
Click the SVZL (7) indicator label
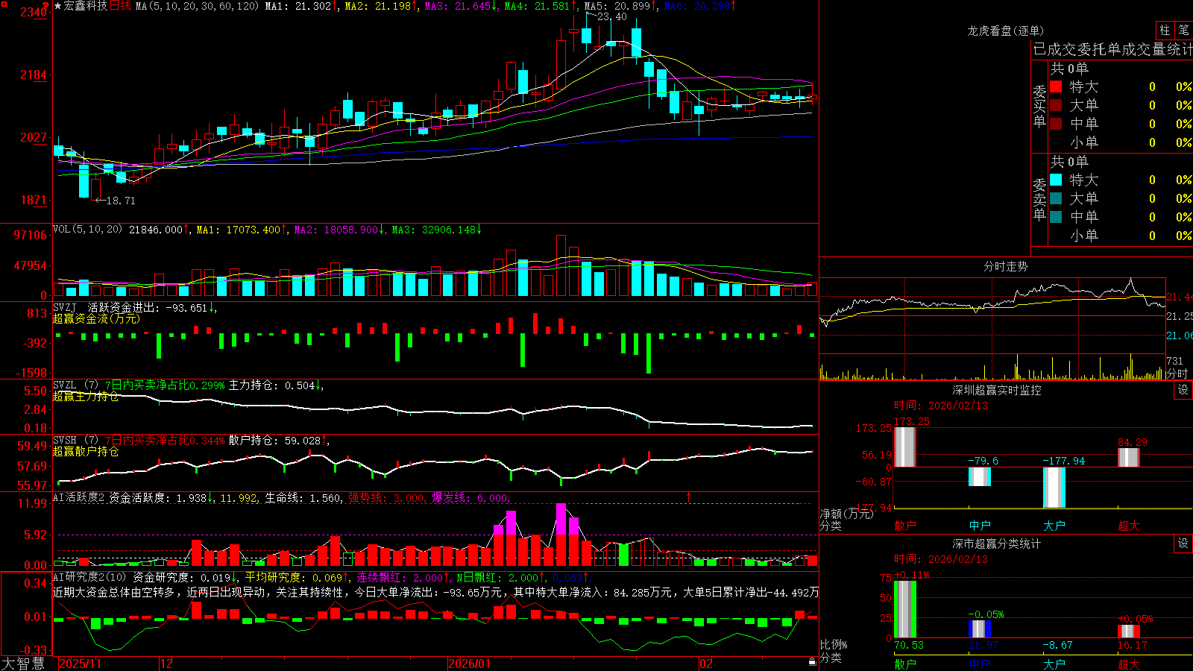(x=75, y=385)
